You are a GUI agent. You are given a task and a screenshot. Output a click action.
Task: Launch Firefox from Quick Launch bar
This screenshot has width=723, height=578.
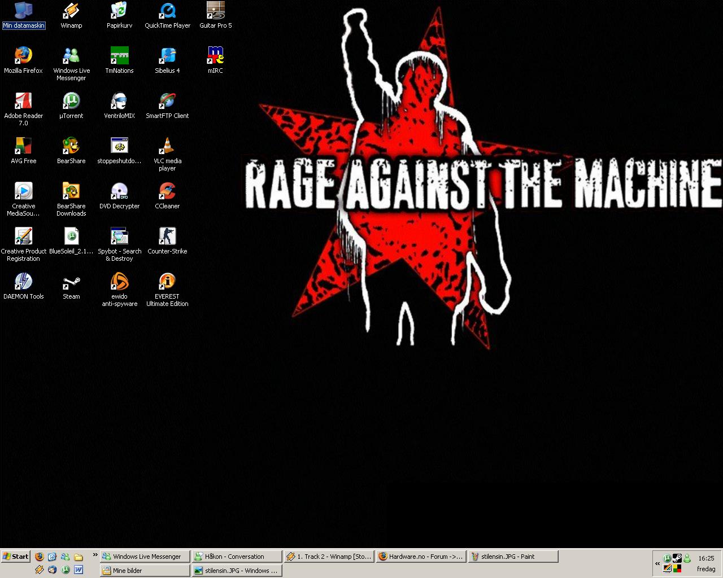(39, 557)
